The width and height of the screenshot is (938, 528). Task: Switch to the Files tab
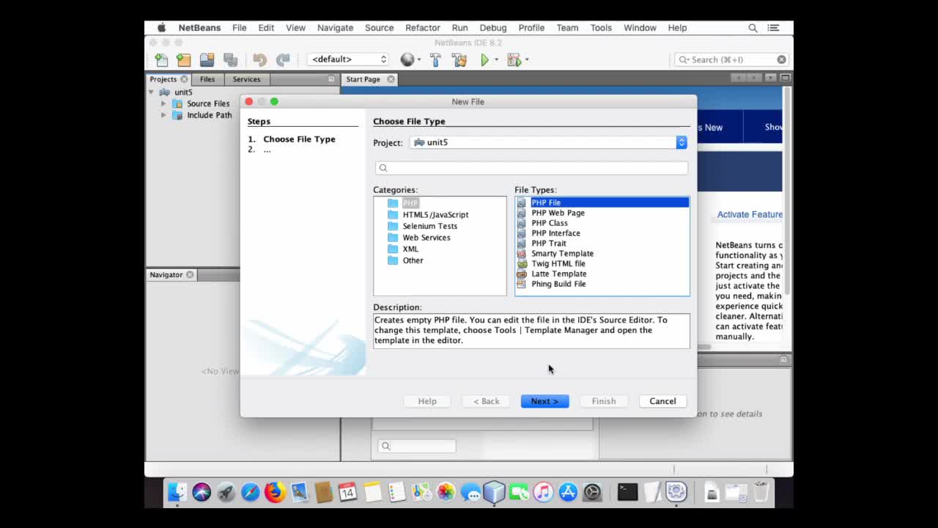(207, 79)
